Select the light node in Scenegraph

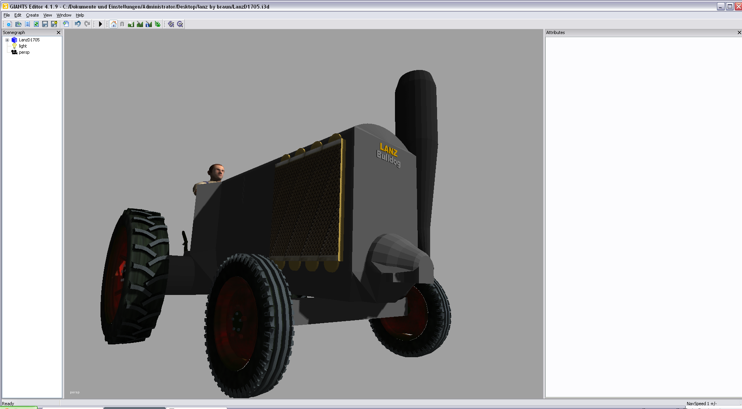23,46
